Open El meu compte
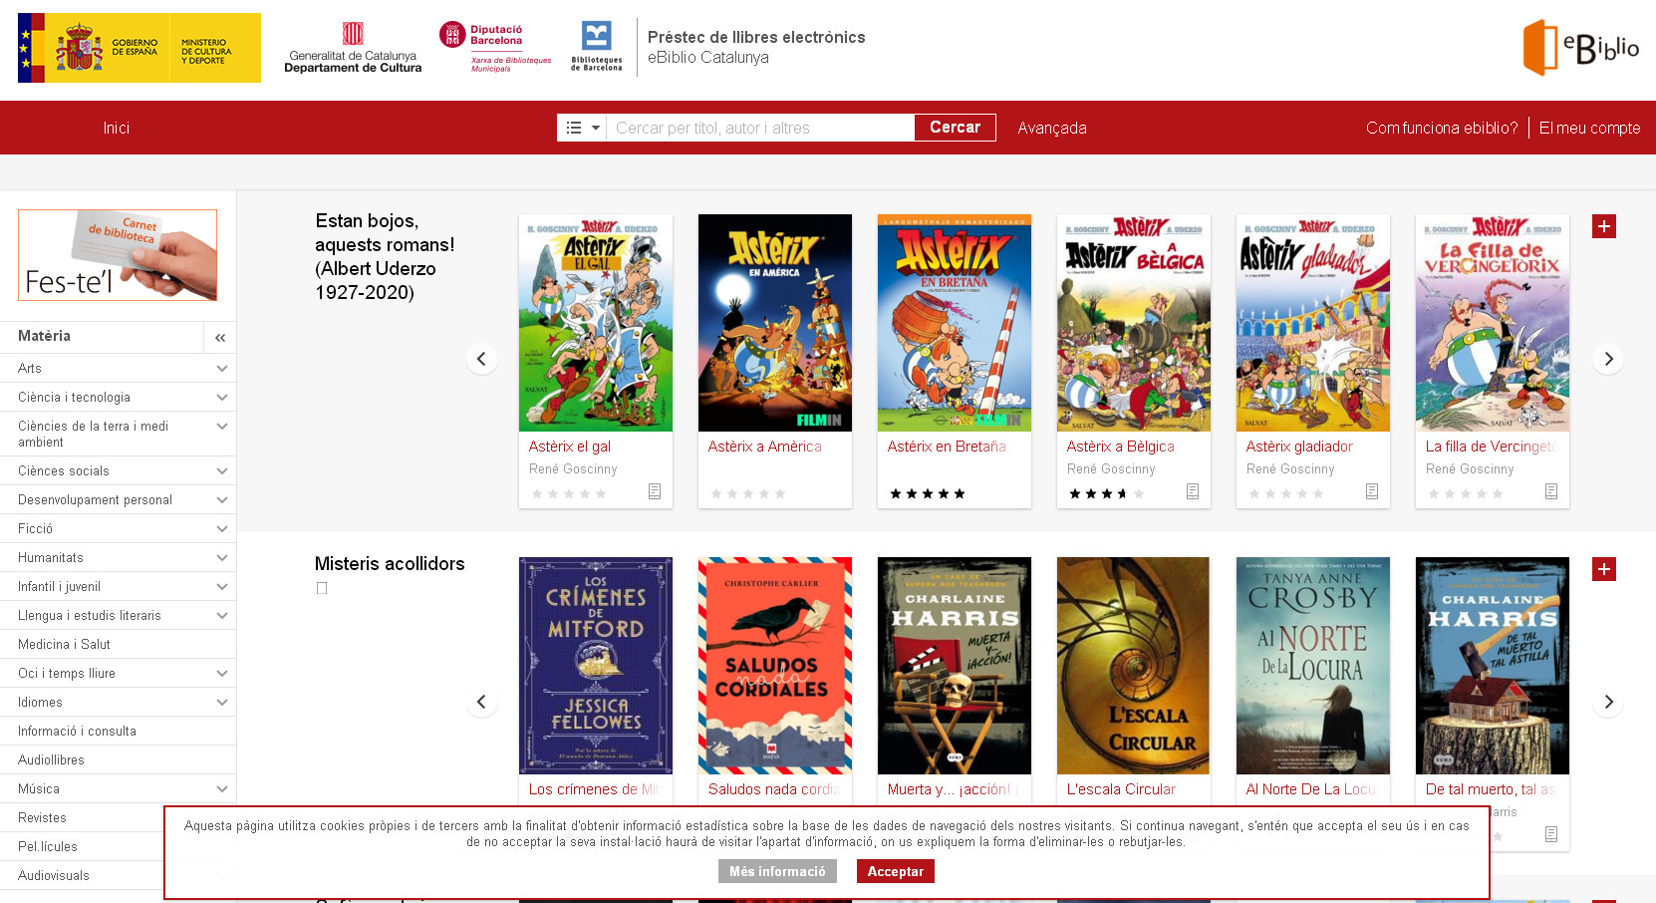 click(x=1589, y=128)
